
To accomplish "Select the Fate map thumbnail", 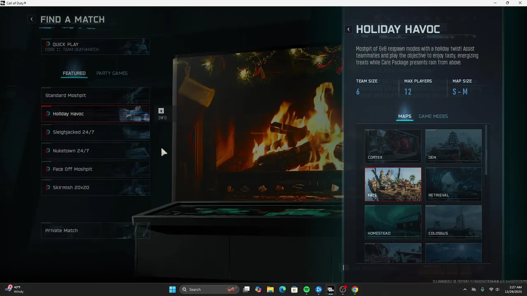I will pos(393,184).
